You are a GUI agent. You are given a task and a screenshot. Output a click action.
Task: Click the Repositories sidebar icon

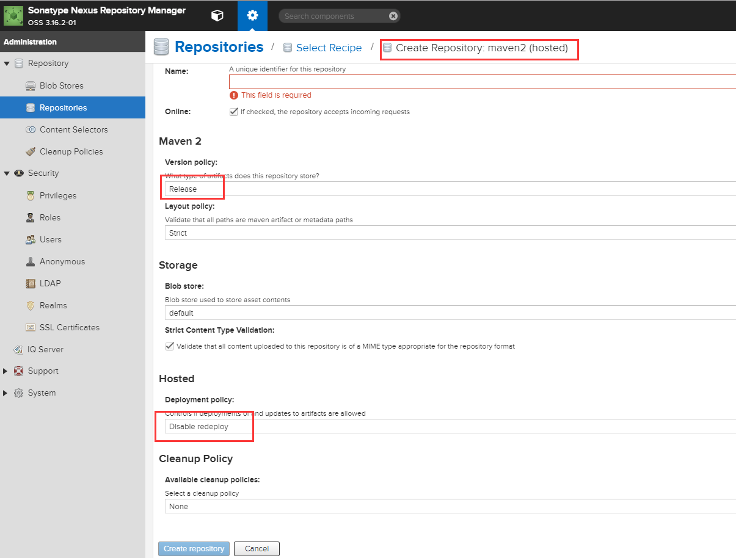(31, 107)
